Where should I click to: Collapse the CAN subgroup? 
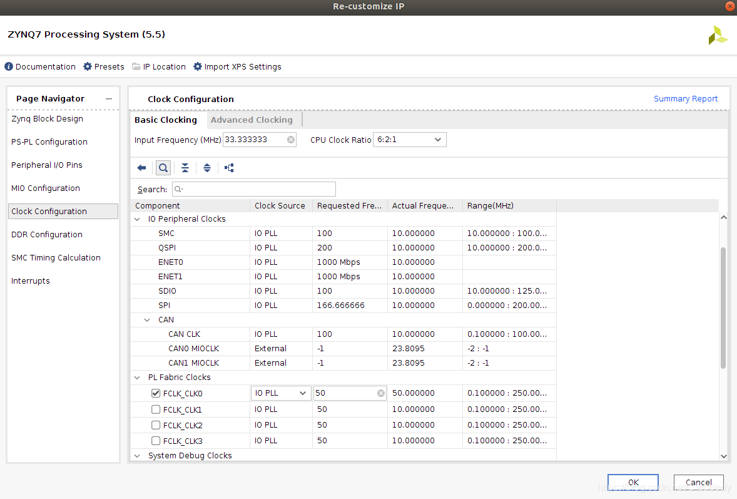147,320
